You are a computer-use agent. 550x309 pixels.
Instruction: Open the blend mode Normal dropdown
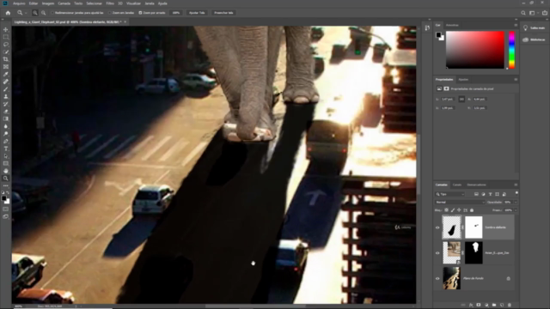[461, 203]
